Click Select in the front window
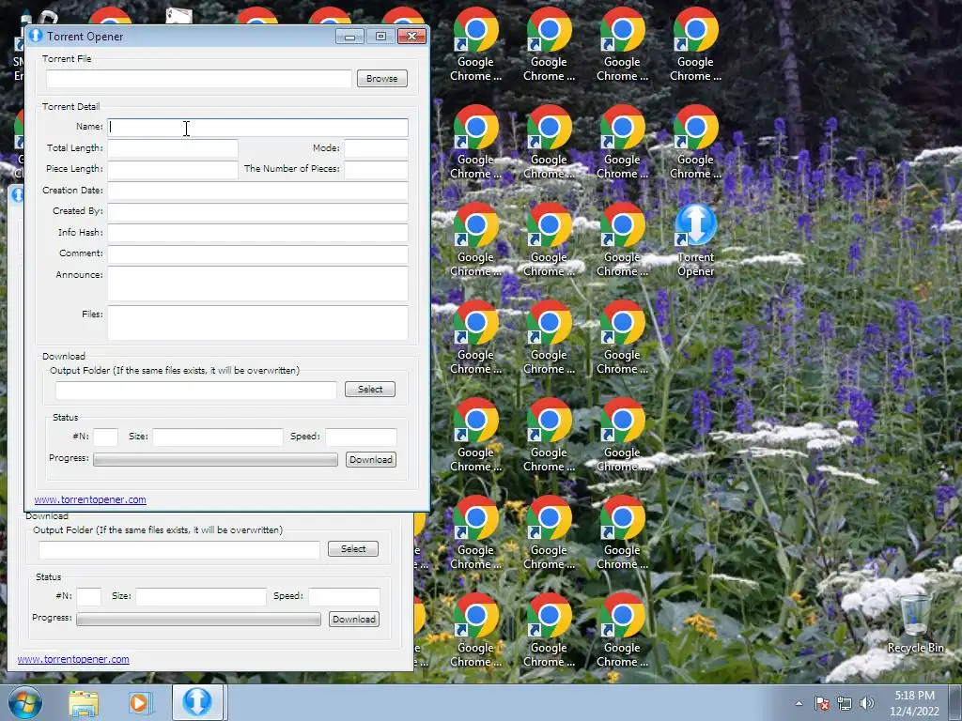 [370, 390]
